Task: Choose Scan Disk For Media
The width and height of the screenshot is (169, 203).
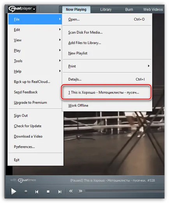Action: 107,32
